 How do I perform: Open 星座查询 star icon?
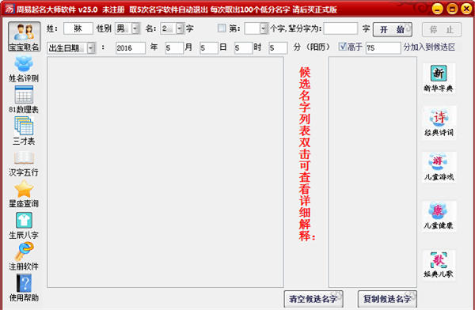(x=24, y=194)
